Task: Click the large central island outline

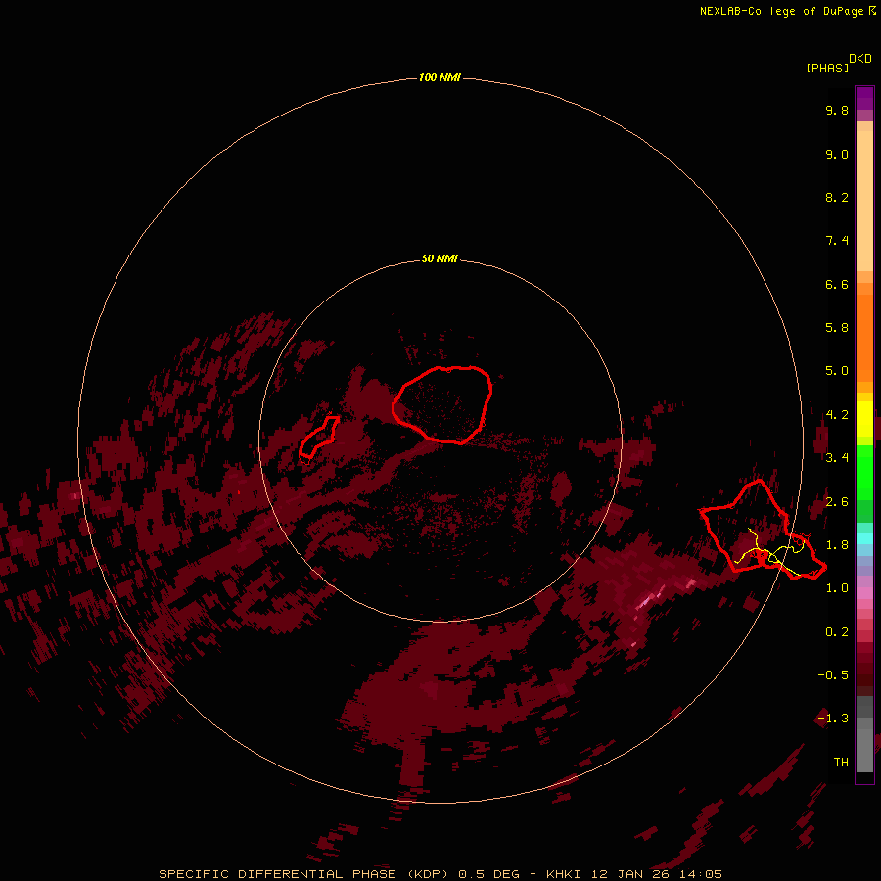Action: [442, 404]
